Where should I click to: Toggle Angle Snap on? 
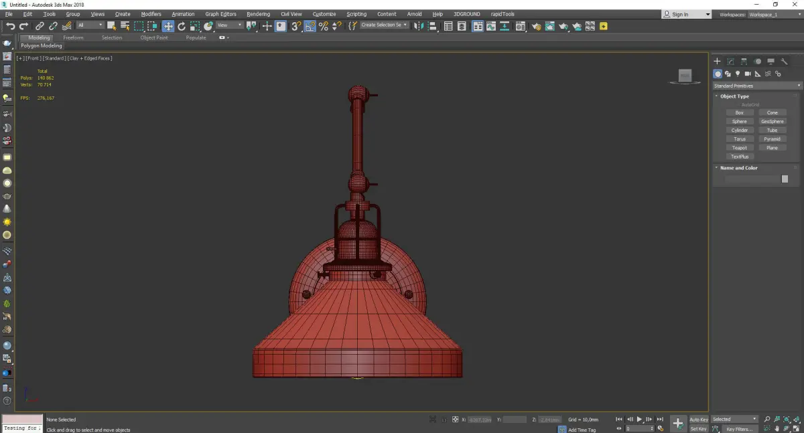(310, 26)
